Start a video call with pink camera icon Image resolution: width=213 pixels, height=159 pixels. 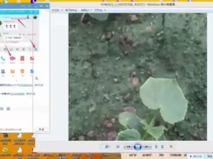tap(13, 58)
